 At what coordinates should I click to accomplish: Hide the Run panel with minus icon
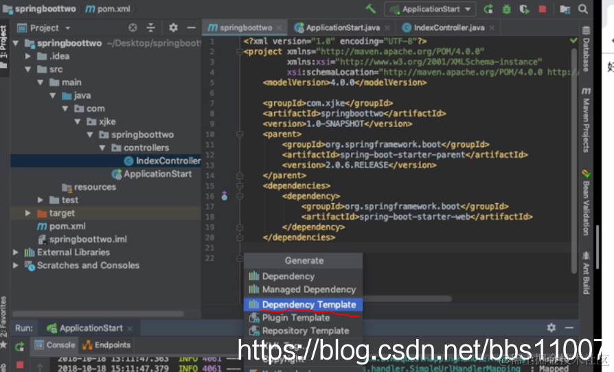click(x=569, y=328)
